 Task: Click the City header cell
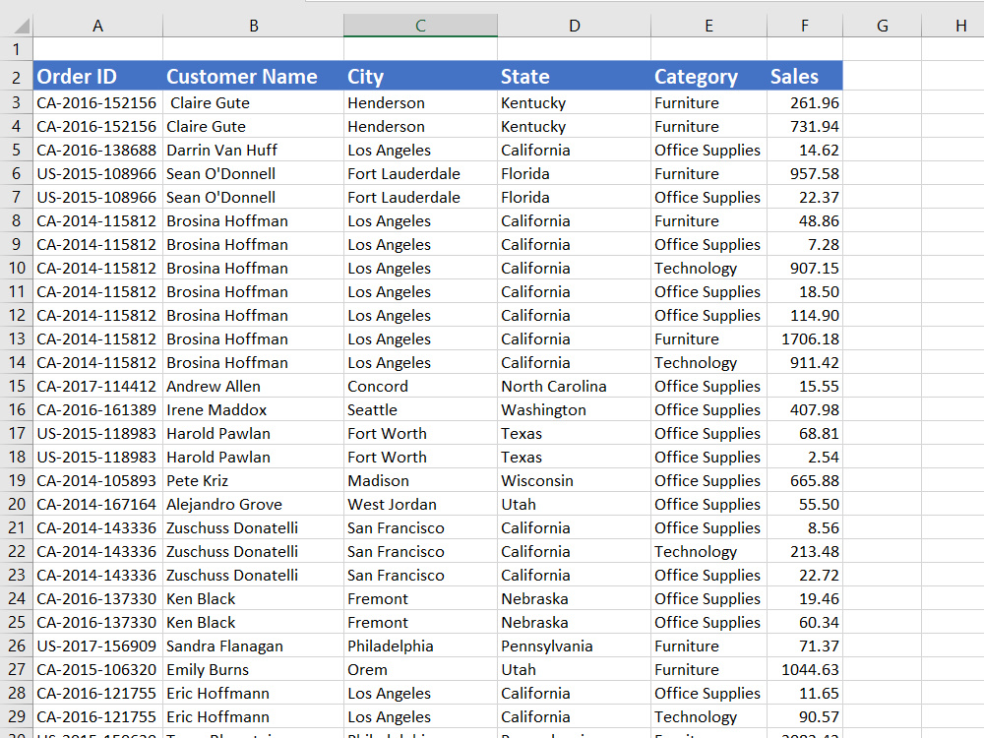click(x=420, y=77)
